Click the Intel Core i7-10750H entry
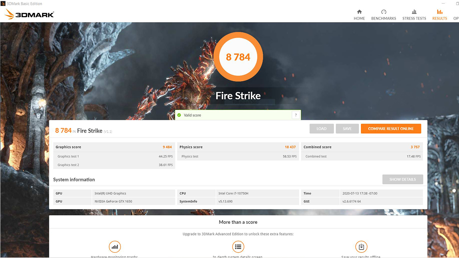The width and height of the screenshot is (459, 258). click(233, 193)
